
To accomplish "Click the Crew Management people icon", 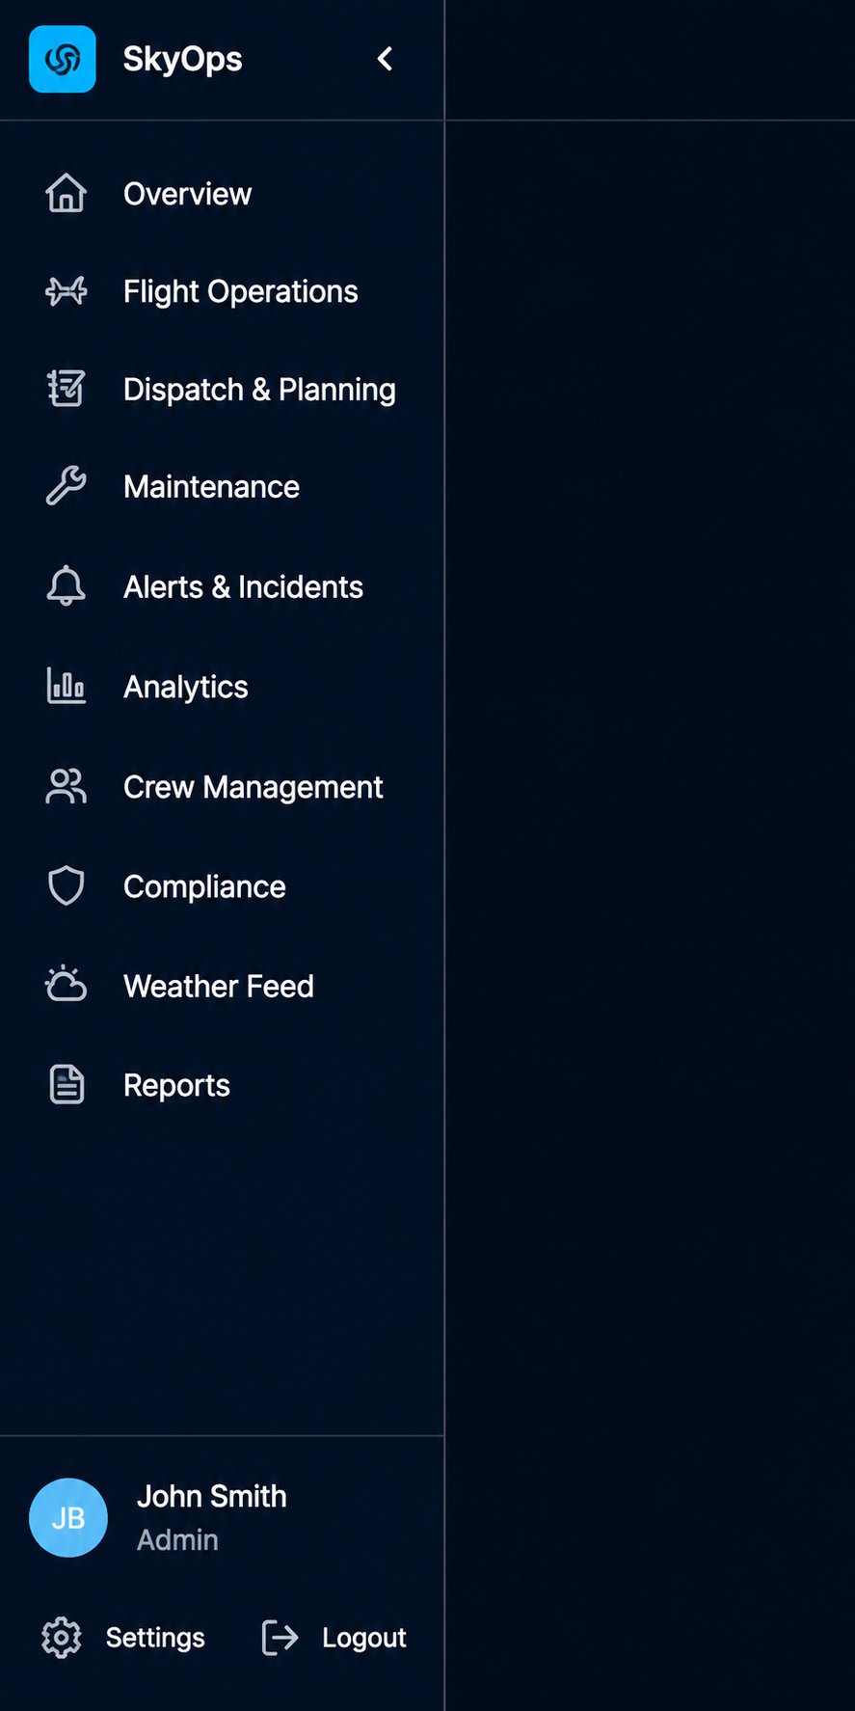I will tap(67, 786).
